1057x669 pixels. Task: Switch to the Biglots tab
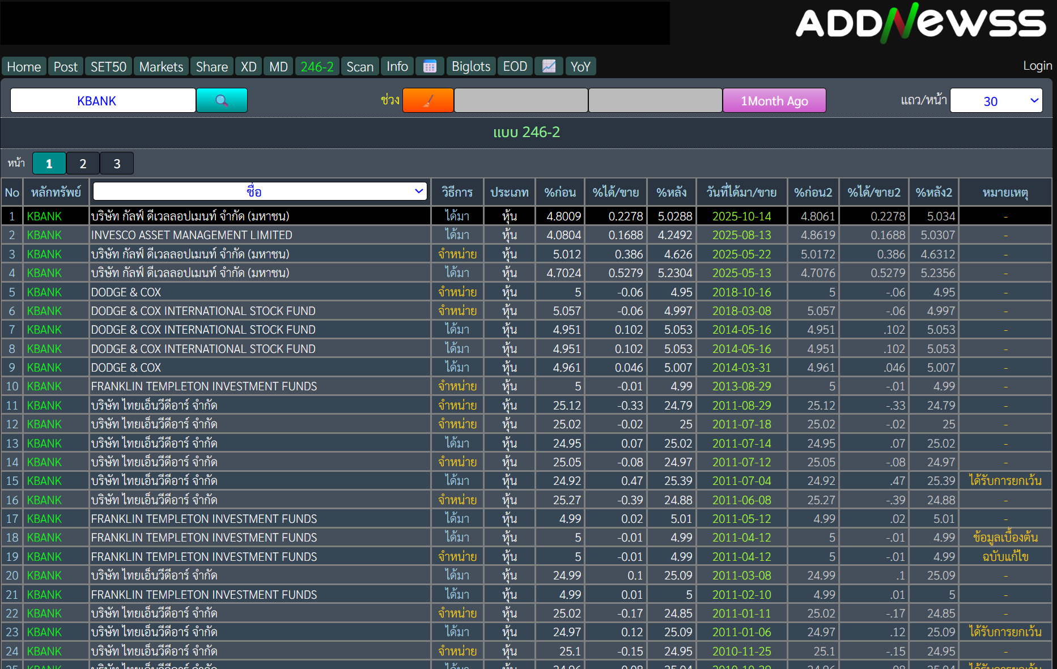click(470, 67)
